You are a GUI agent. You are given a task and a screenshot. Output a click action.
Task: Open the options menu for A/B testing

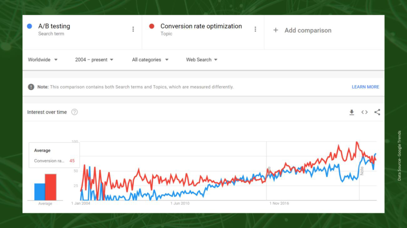tap(133, 29)
